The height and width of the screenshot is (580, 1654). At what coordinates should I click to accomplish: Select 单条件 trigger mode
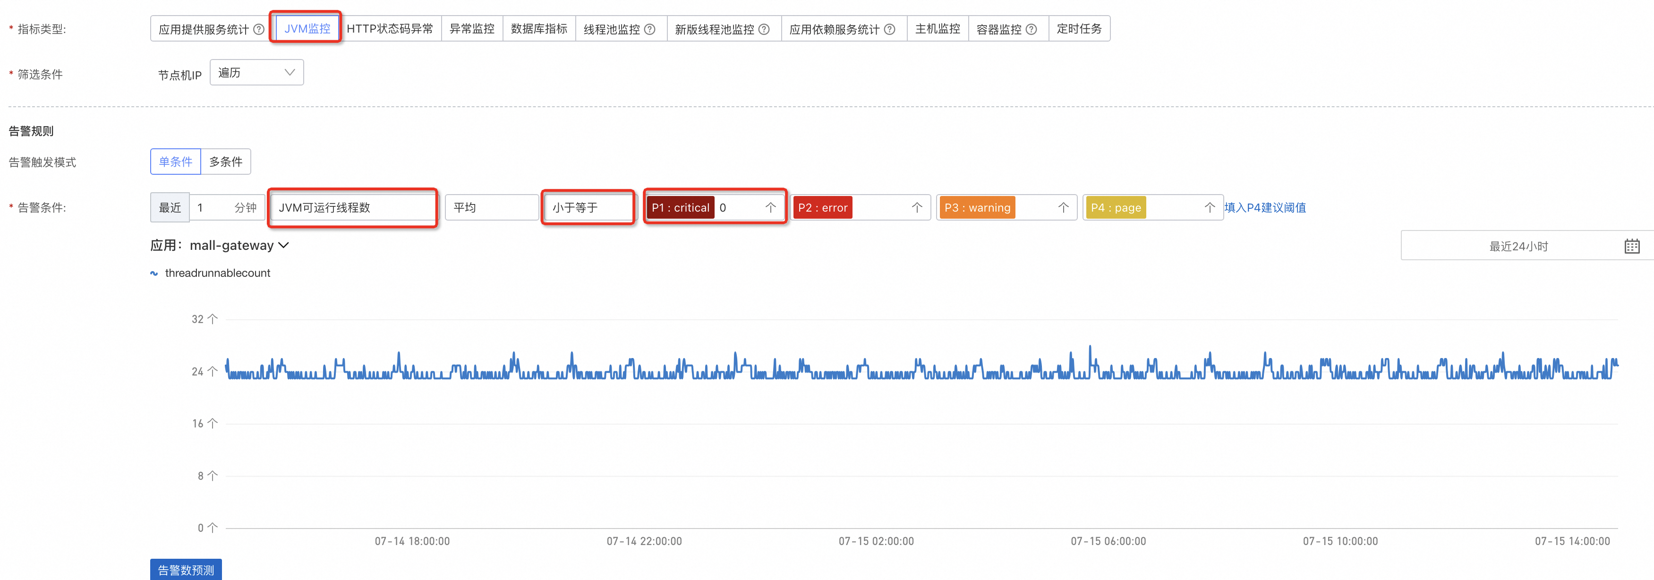click(176, 162)
